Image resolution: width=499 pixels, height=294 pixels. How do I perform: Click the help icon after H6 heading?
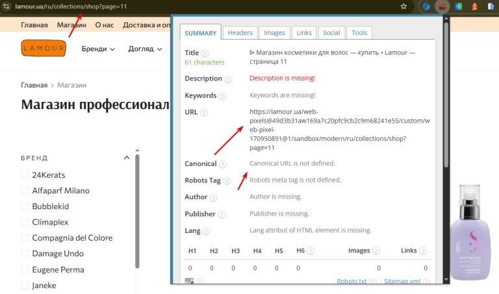pyautogui.click(x=311, y=251)
